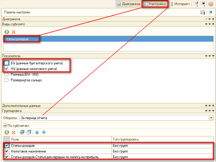Viewport: 216px width, 162px height.
Task: Click the restore saved settings toolbar icon
Action: 196,4
